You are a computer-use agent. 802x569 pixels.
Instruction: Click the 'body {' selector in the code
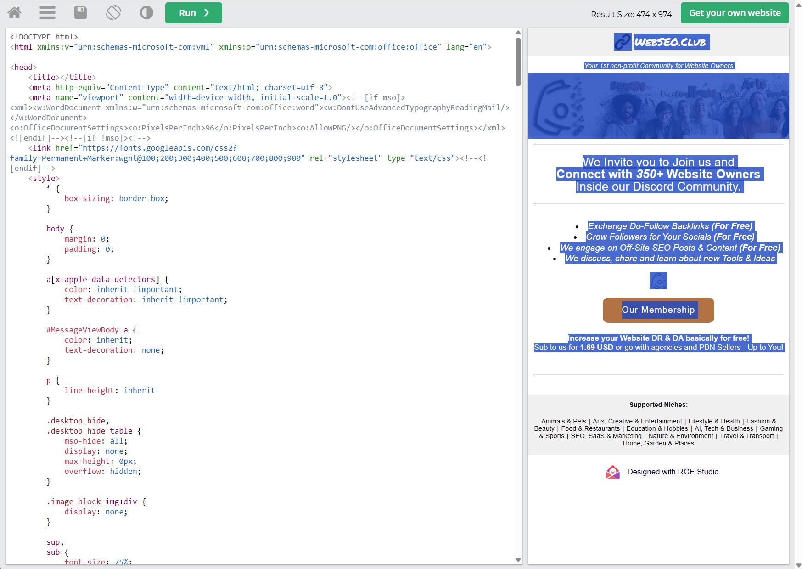[x=60, y=229]
